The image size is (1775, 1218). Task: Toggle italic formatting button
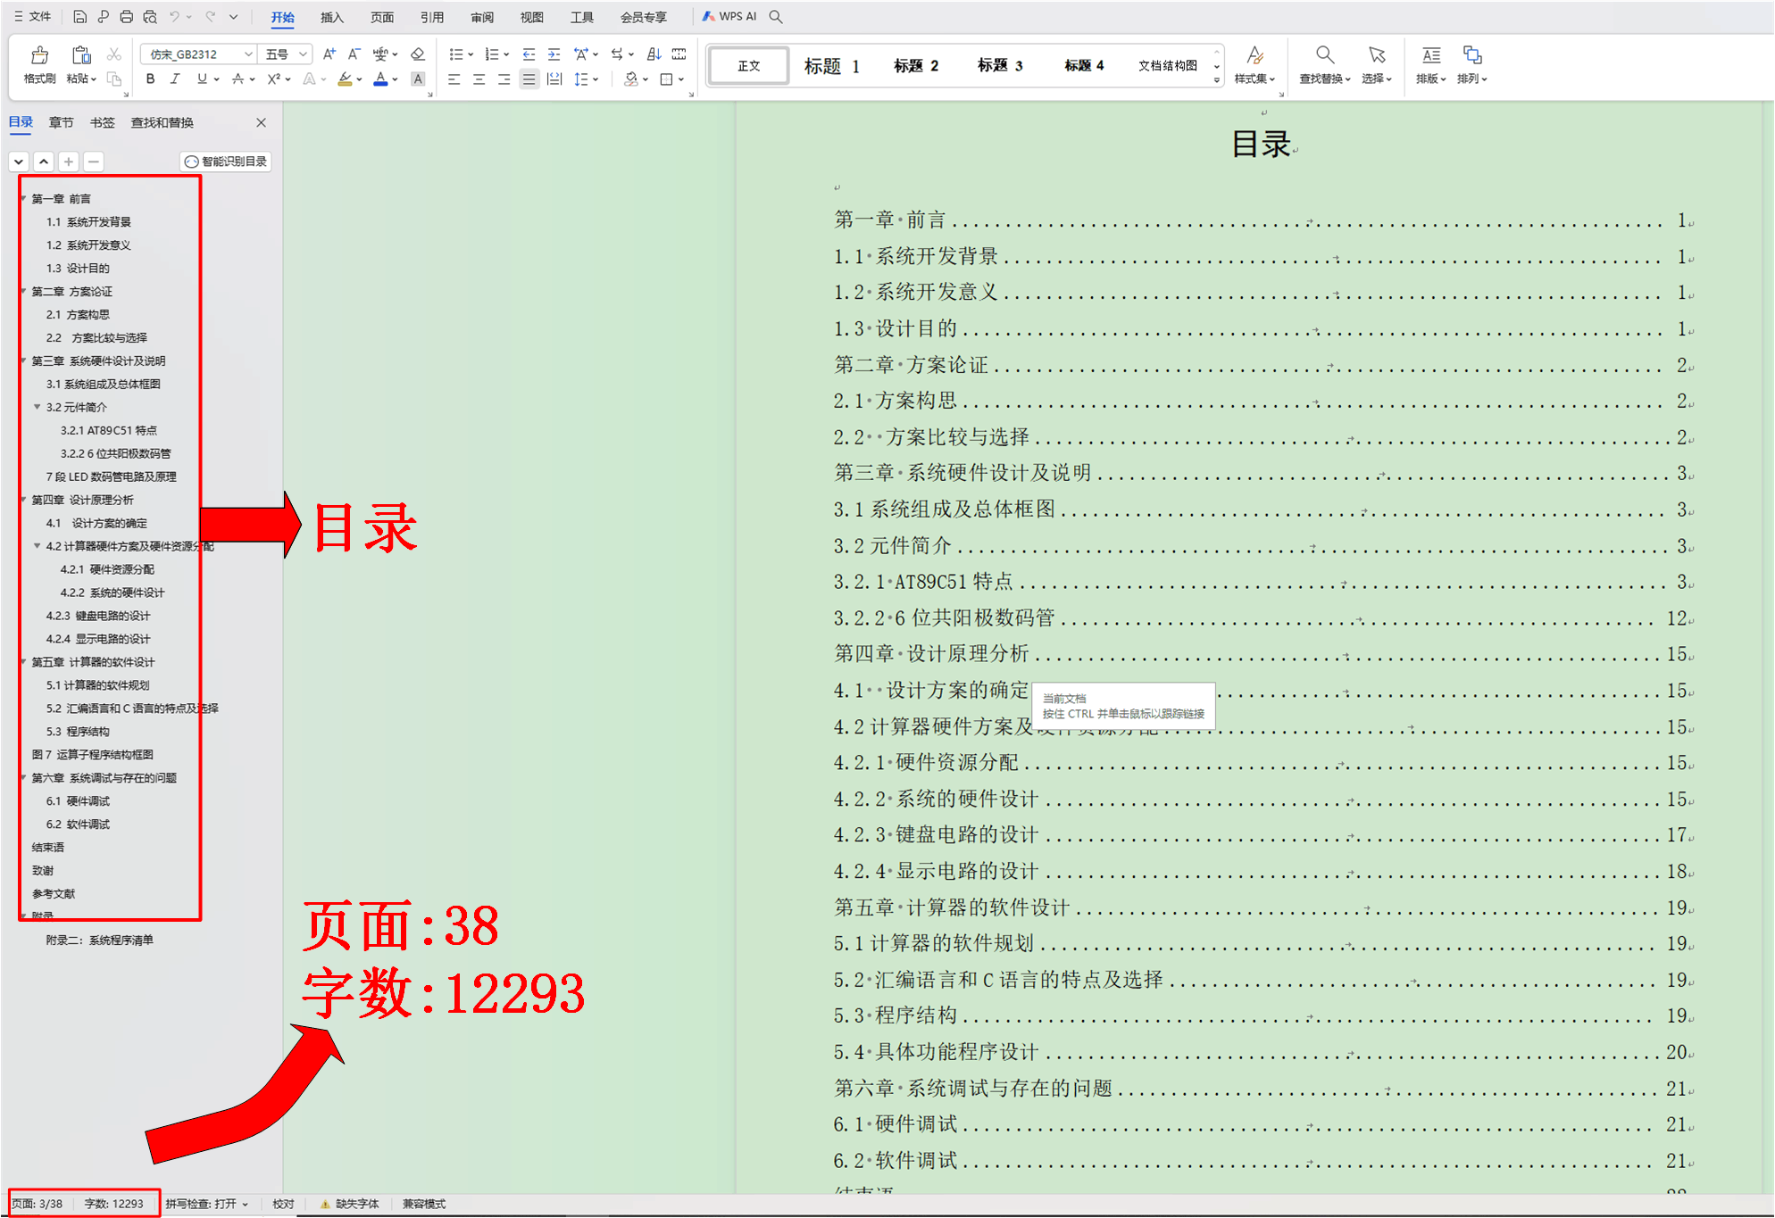[x=175, y=79]
